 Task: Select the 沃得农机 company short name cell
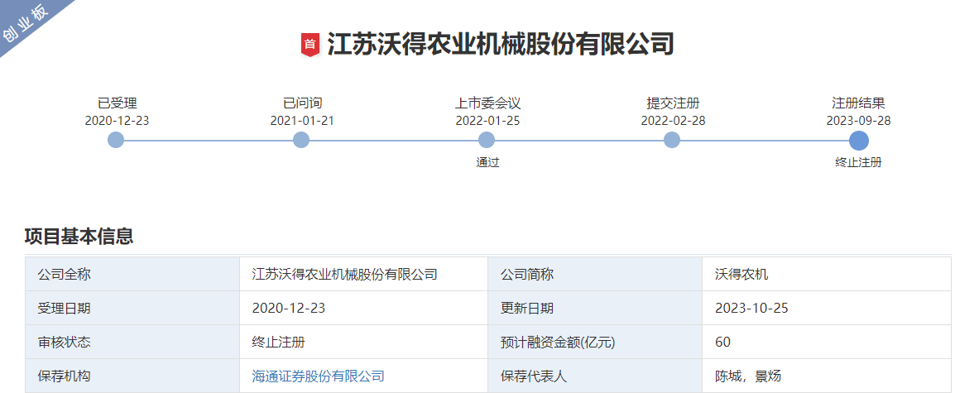(x=741, y=275)
